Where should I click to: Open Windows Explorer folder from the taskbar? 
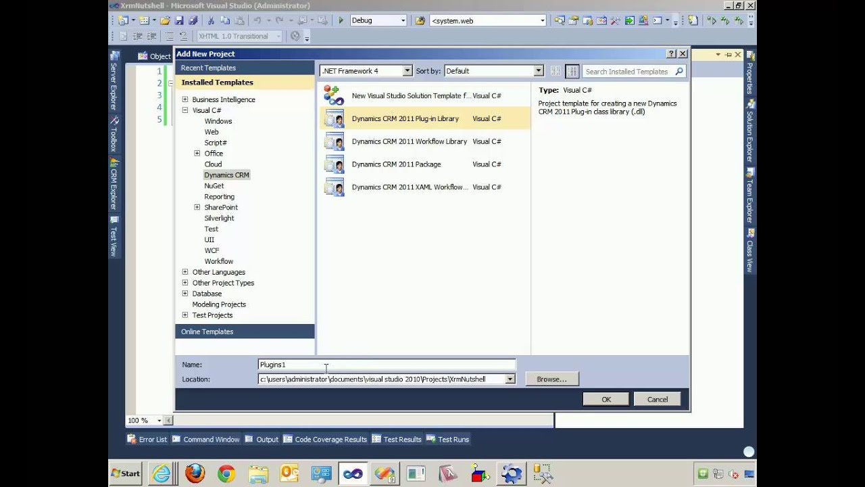(x=257, y=473)
